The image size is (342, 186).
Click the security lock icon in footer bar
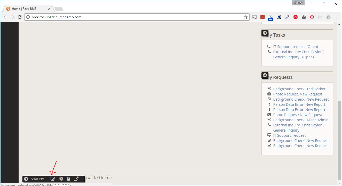68,179
